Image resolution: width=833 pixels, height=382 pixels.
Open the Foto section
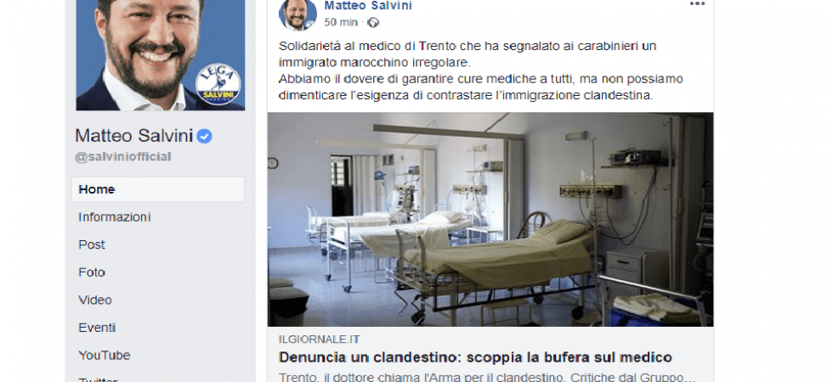(92, 272)
